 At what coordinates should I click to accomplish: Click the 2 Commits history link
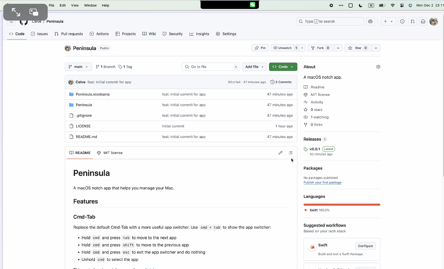281,82
